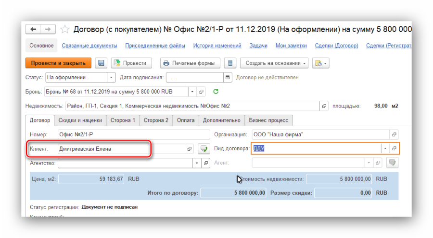Viewport: 433px width, 238px height.
Task: Expand the Агентство dropdown arrow
Action: tap(196, 163)
